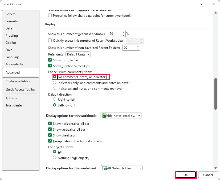The image size is (220, 180).
Task: Open the Proofing options category
Action: (x=21, y=36)
